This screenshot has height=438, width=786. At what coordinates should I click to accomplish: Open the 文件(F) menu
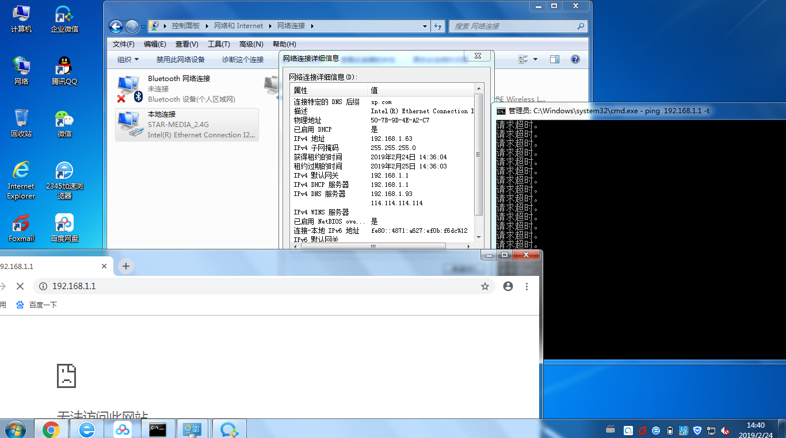(x=124, y=44)
